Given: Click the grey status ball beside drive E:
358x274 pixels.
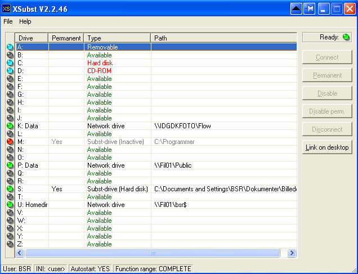Looking at the screenshot, I should (x=10, y=78).
